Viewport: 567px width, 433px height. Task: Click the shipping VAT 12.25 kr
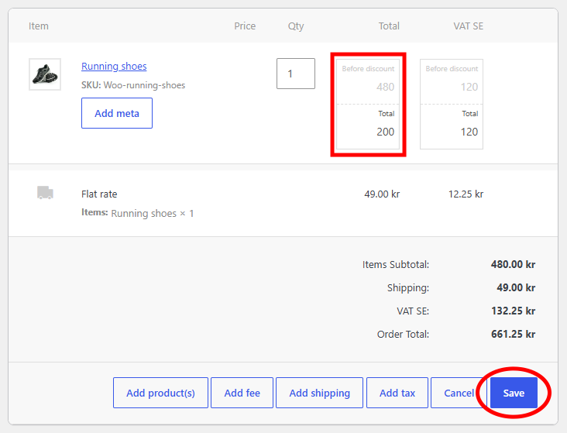[466, 194]
